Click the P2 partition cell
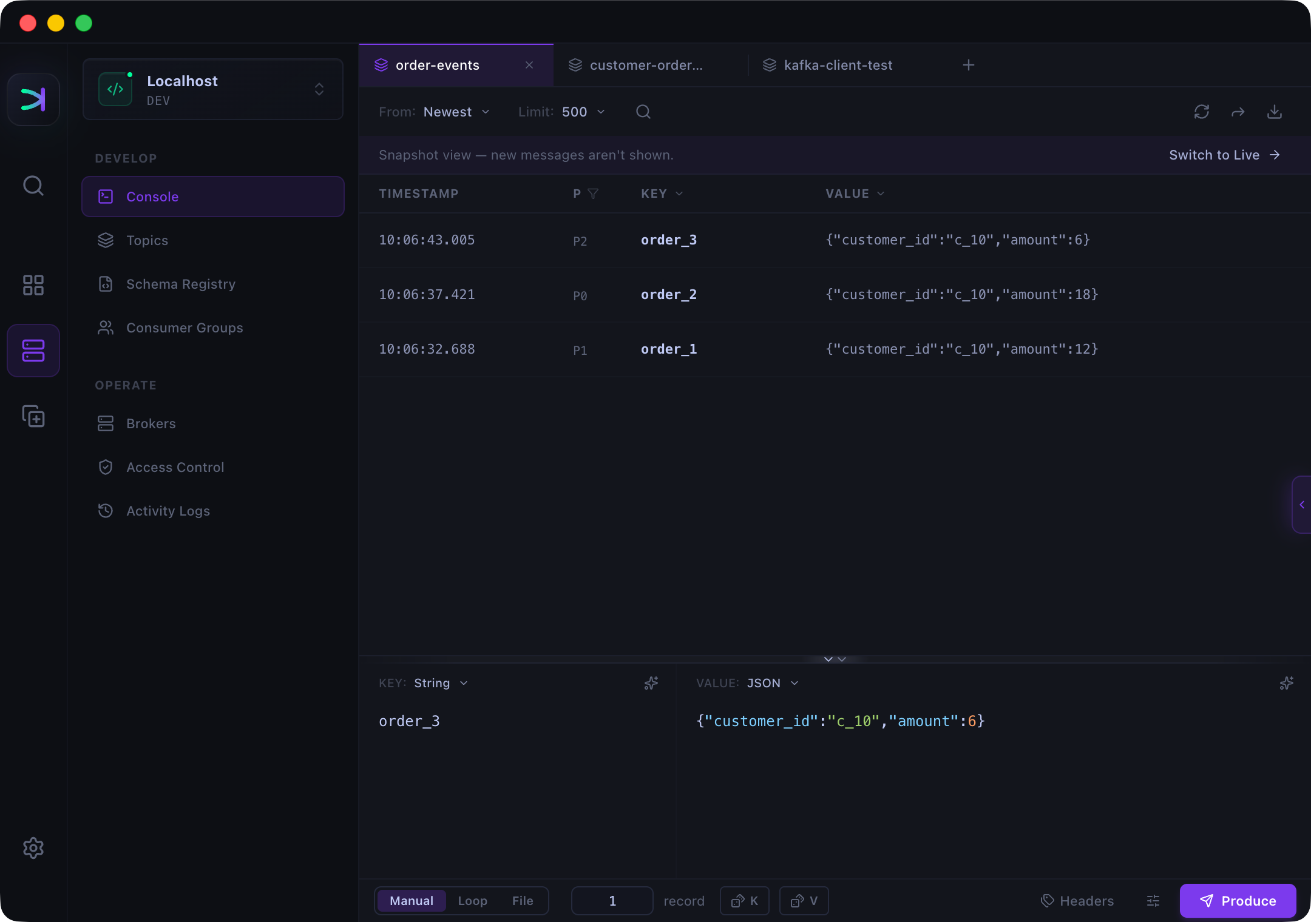This screenshot has height=922, width=1311. [x=580, y=241]
